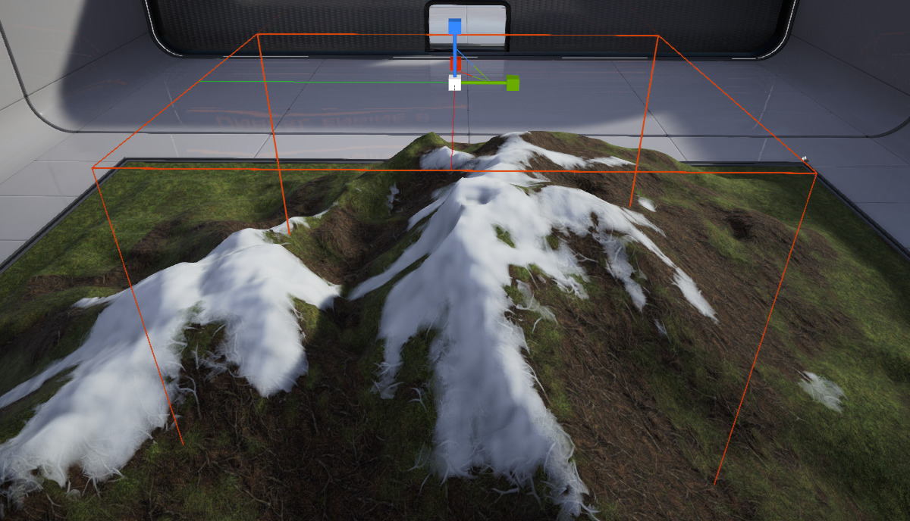Grab the green Y-axis scale handle cube
This screenshot has height=521, width=910.
point(513,83)
